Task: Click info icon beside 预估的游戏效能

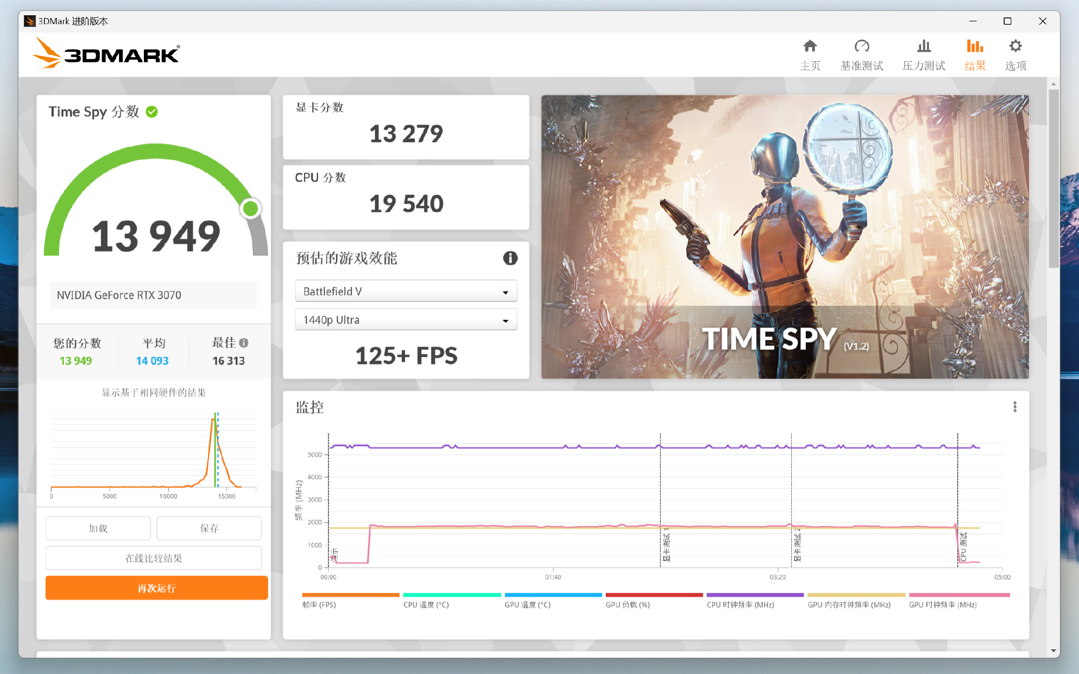Action: [510, 258]
